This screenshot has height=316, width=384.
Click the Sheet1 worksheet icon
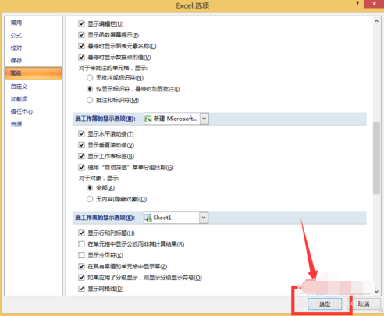tap(148, 218)
